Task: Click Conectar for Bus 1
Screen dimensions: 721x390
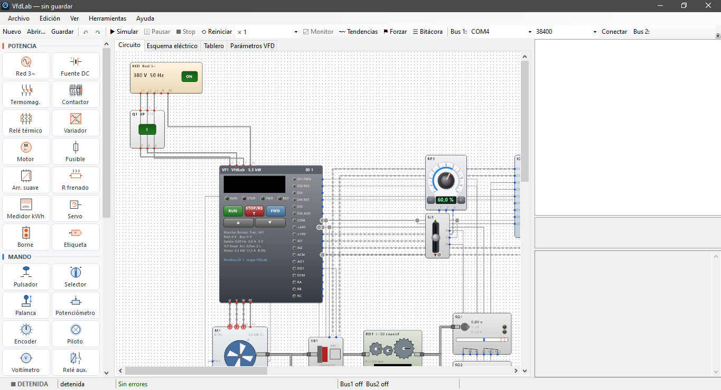Action: (614, 32)
